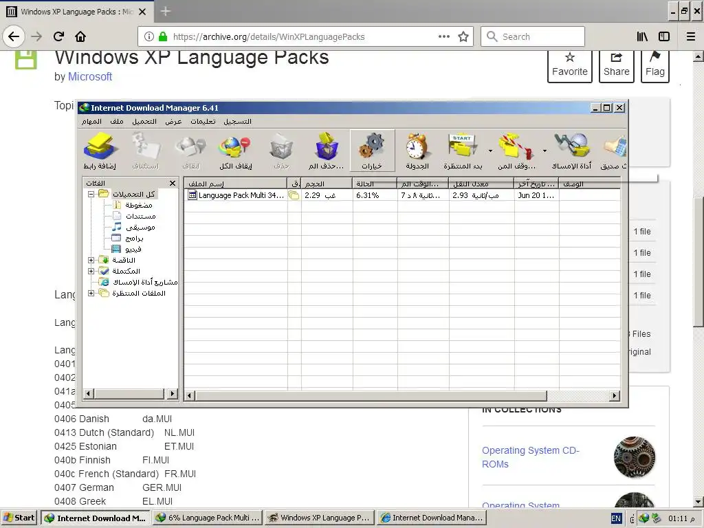Open Firefox Library icon
The height and width of the screenshot is (528, 704).
click(x=643, y=36)
